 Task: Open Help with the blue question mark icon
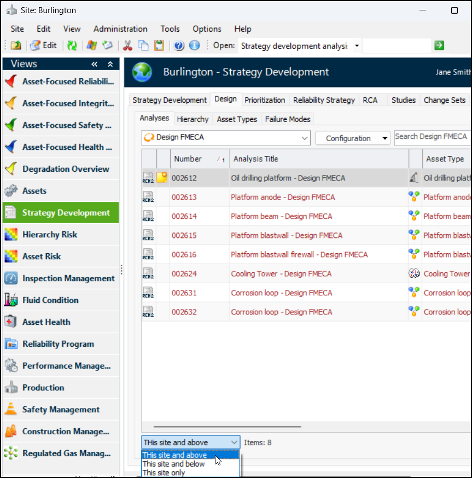(x=179, y=46)
